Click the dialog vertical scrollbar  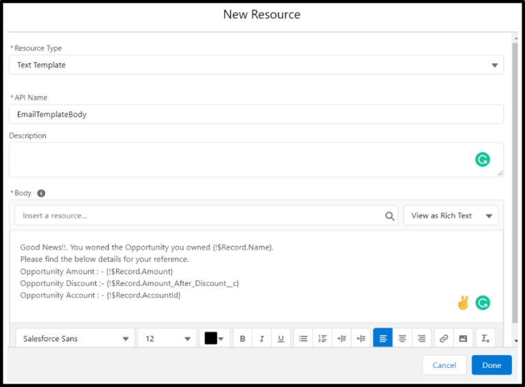point(515,182)
